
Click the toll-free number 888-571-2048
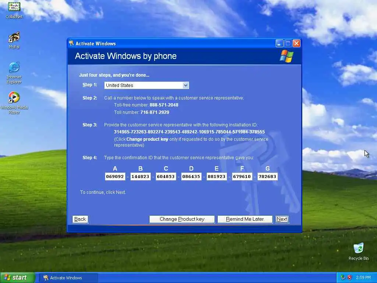(164, 105)
